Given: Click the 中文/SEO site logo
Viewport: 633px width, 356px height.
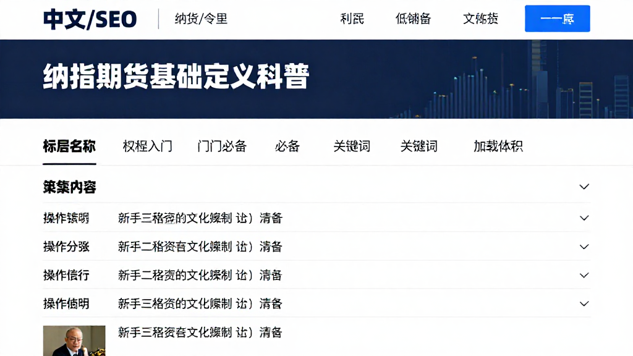Looking at the screenshot, I should click(90, 19).
